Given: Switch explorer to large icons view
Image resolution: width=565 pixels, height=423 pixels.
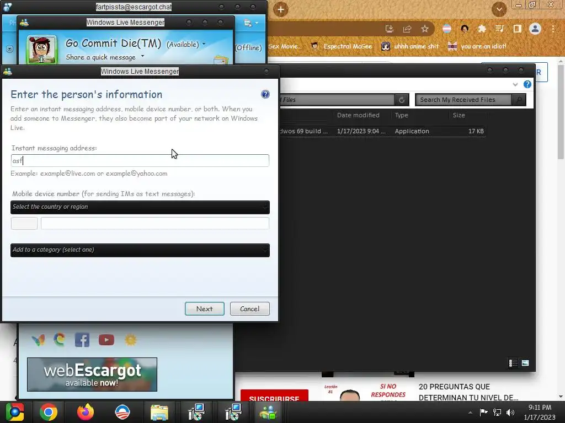Looking at the screenshot, I should tap(525, 363).
